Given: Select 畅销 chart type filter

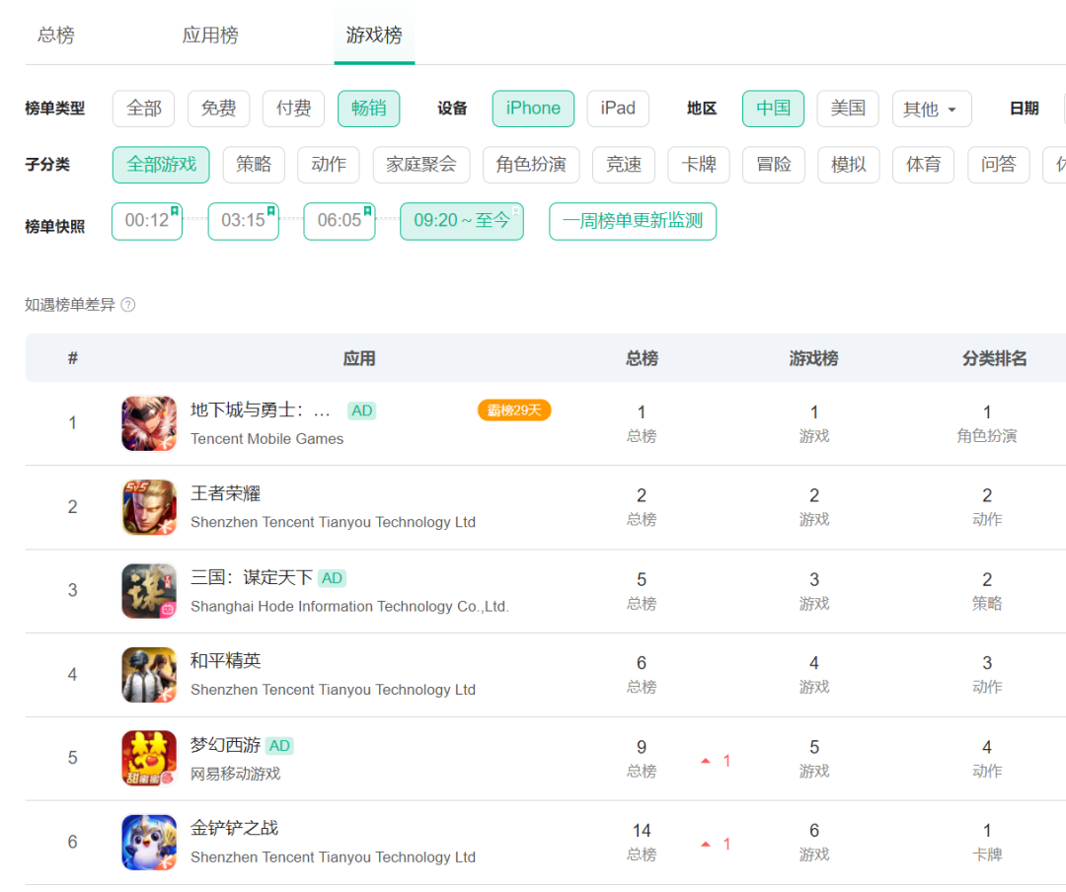Looking at the screenshot, I should [368, 109].
